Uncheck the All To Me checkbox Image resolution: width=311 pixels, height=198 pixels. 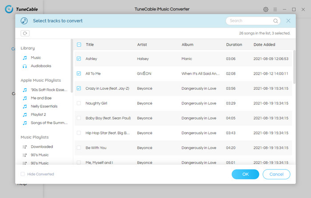[79, 74]
